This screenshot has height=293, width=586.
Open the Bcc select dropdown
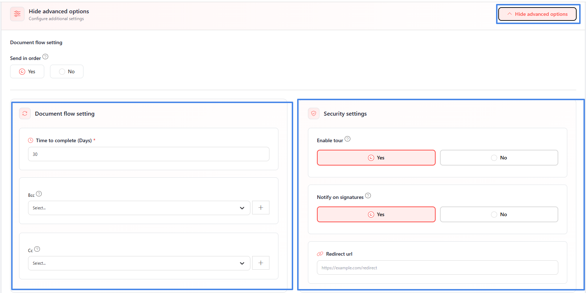[139, 208]
